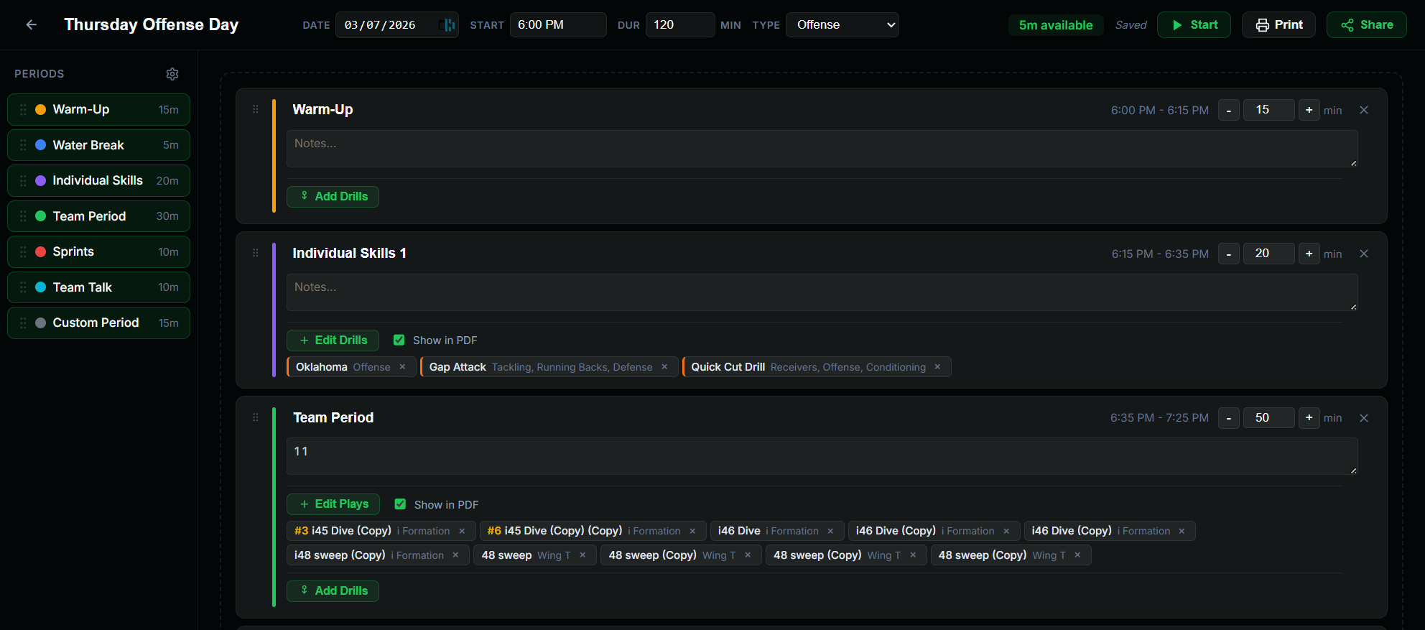This screenshot has height=630, width=1425.
Task: Go back using the arrow icon
Action: coord(31,24)
